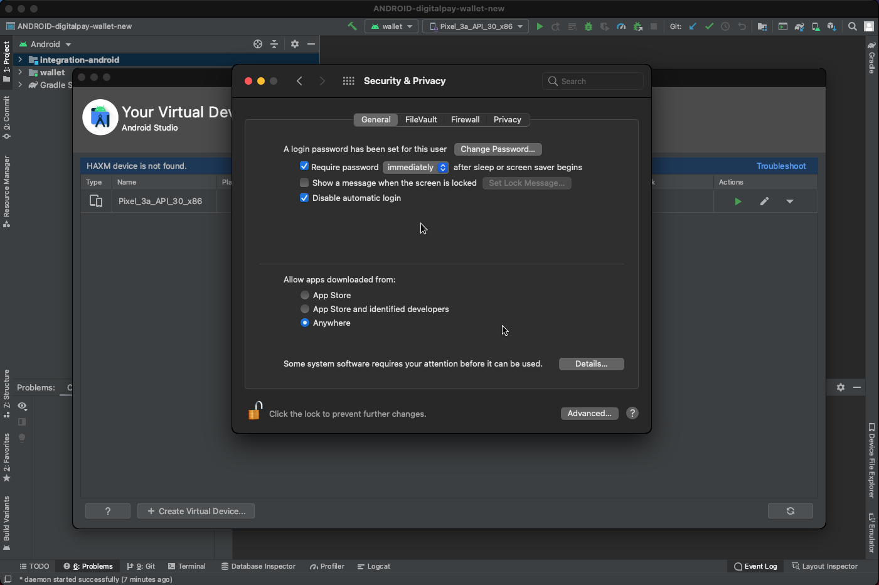Expand Gradle Scripts tree node
Screen dimensions: 879x585
(20, 85)
